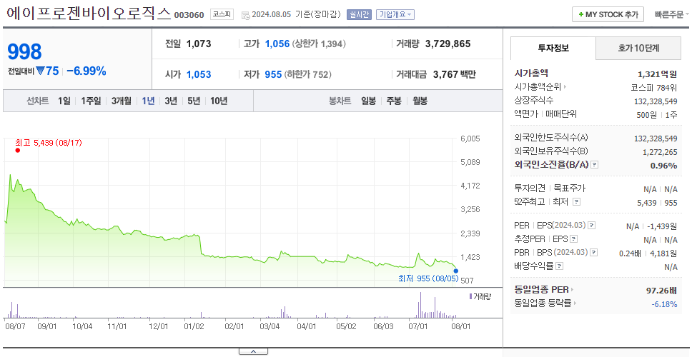Click help icon beside PER EPS(2024.03)
The height and width of the screenshot is (357, 692).
pyautogui.click(x=592, y=226)
